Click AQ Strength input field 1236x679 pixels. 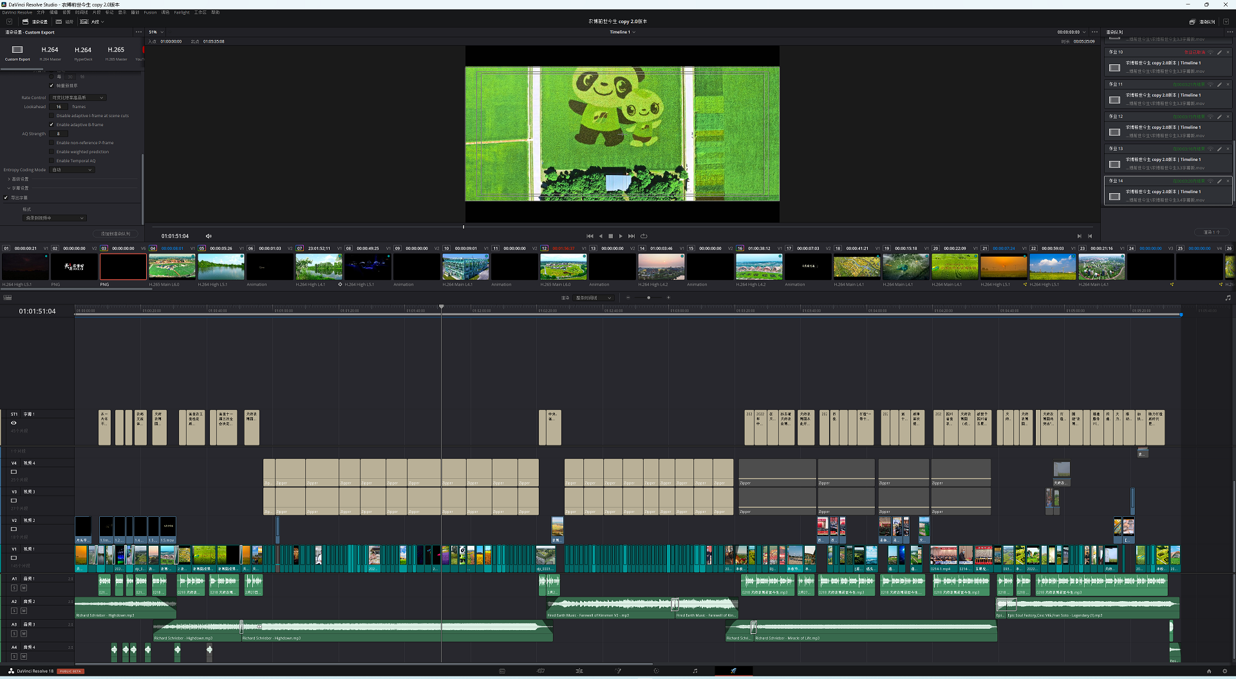[59, 134]
